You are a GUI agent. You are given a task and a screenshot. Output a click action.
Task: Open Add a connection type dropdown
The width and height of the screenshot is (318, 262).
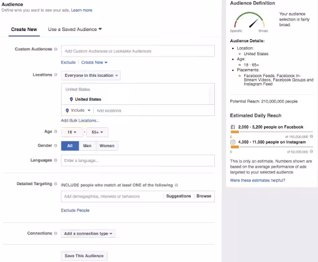88,233
